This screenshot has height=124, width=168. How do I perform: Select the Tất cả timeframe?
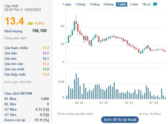pos(146,4)
